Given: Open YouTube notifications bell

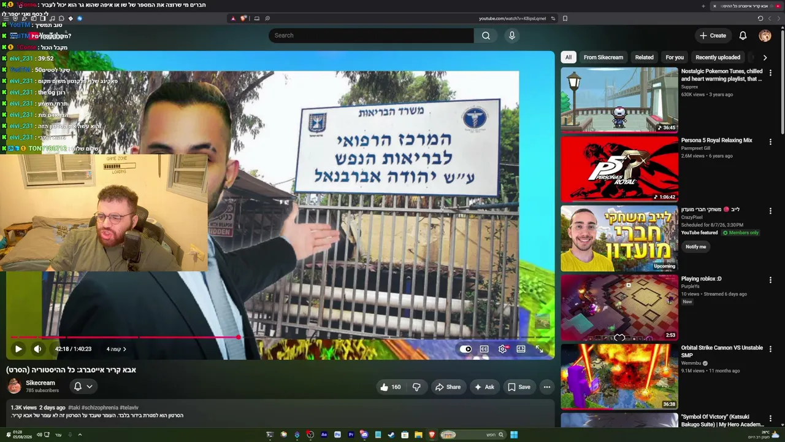Looking at the screenshot, I should click(x=743, y=36).
